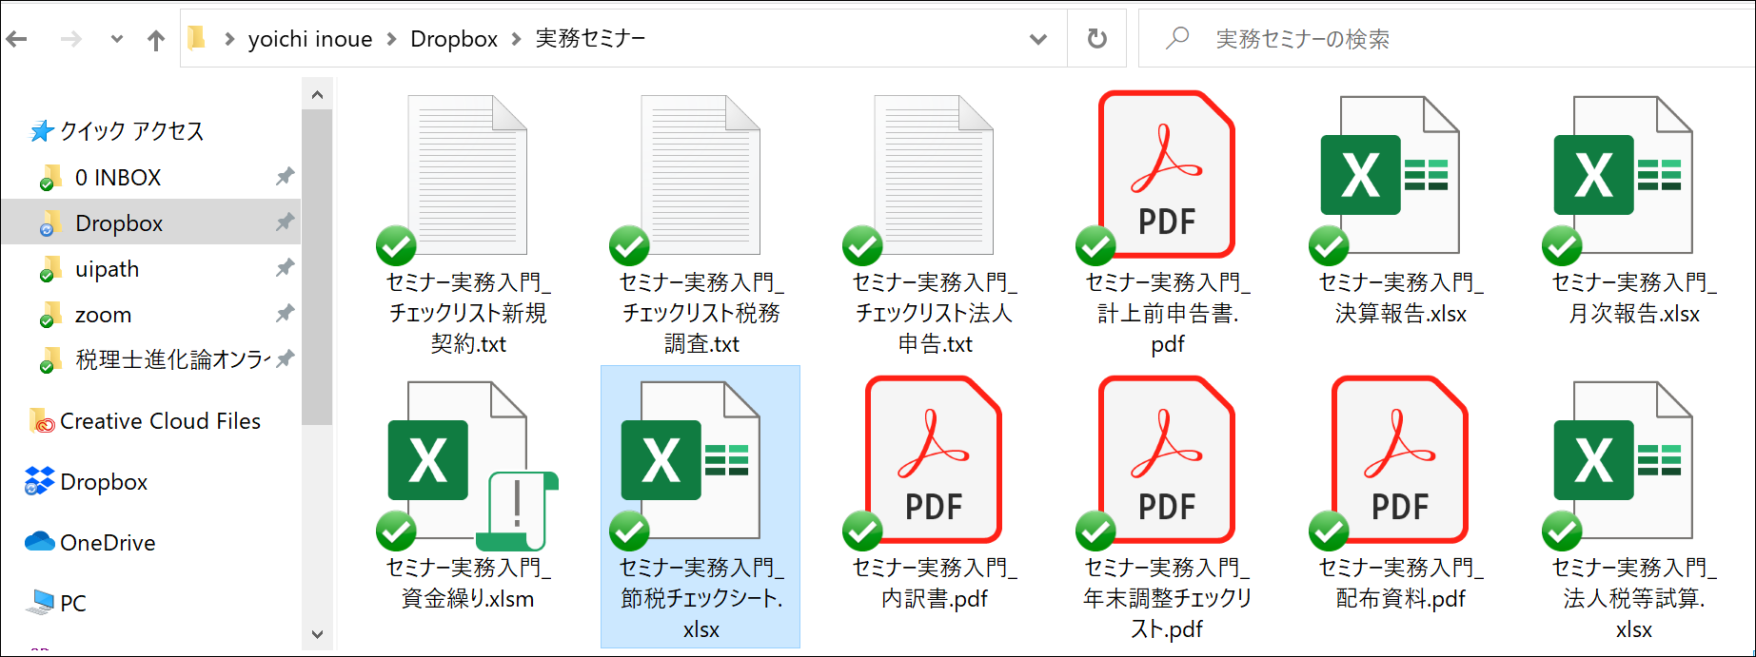Focus the 実務セミナーの検索 search box
This screenshot has width=1756, height=657.
pos(1447,39)
